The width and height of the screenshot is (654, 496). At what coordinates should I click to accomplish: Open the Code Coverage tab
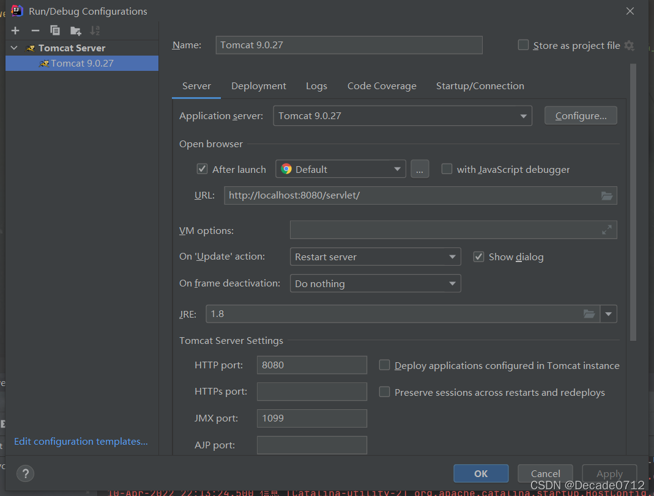click(x=382, y=86)
